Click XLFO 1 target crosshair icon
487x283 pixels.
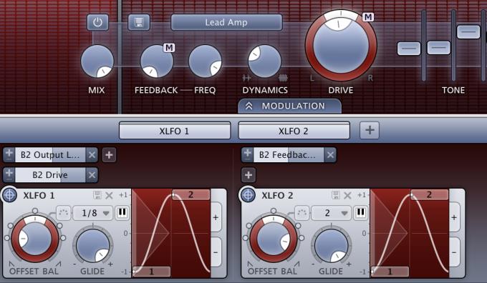pyautogui.click(x=9, y=195)
